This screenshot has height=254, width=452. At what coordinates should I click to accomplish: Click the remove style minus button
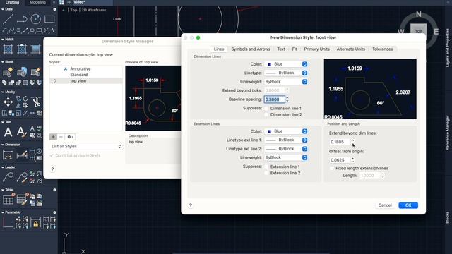tap(61, 137)
